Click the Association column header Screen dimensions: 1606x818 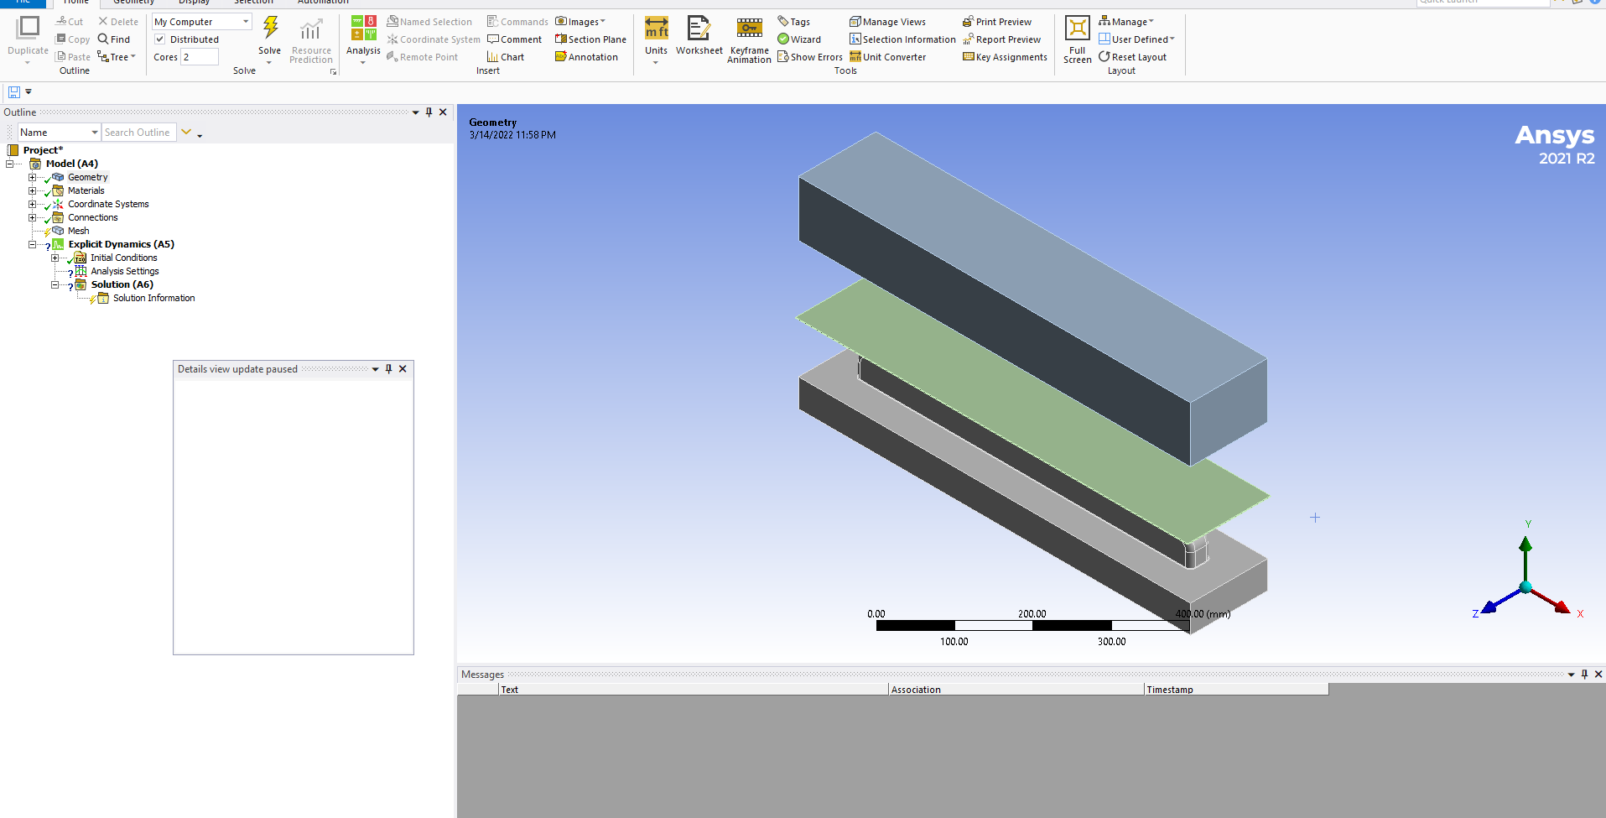click(1016, 690)
